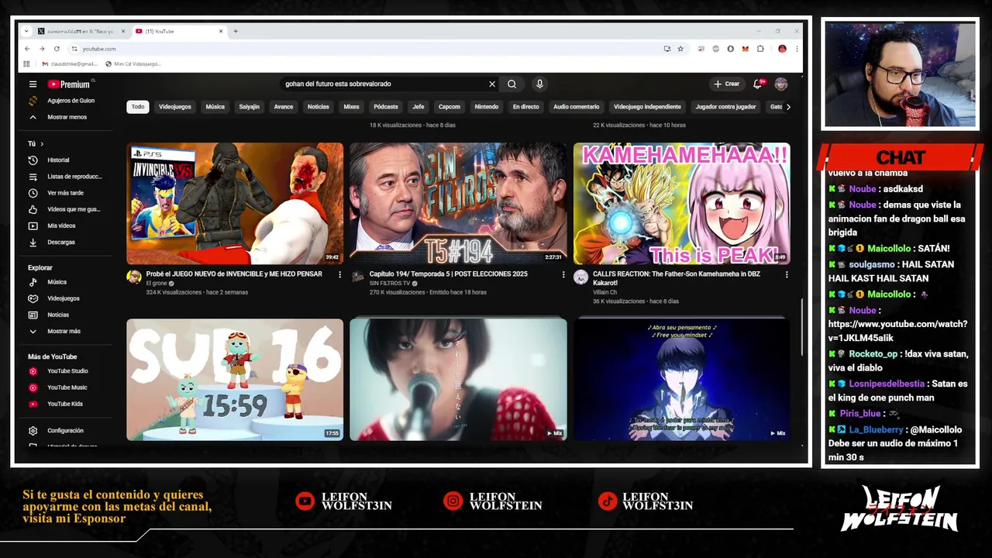Image resolution: width=992 pixels, height=558 pixels.
Task: Go to YouTube Premium home logo
Action: tap(70, 84)
